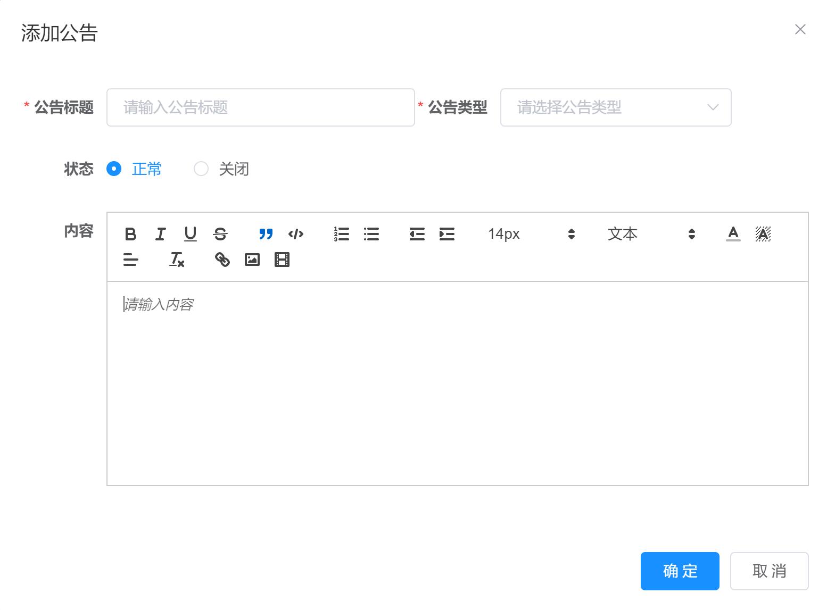Insert a code block
The image size is (827, 610).
click(295, 234)
